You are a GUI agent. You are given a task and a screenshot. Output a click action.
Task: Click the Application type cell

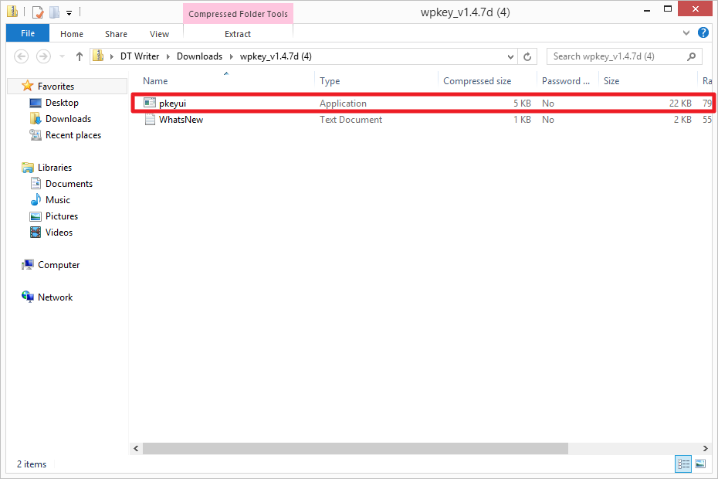point(343,104)
